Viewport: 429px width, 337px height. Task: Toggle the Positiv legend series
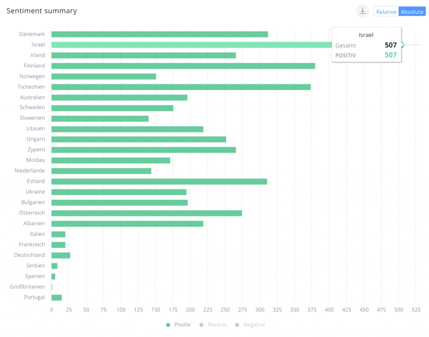point(182,325)
